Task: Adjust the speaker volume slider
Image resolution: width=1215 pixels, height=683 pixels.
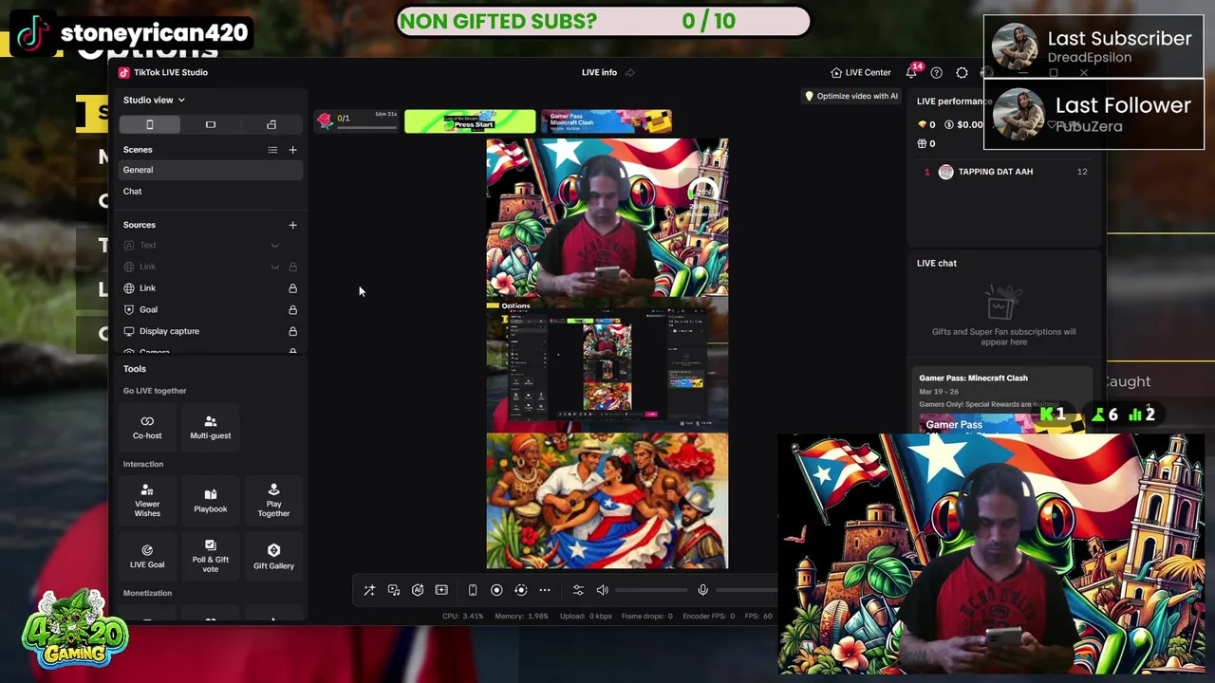Action: pyautogui.click(x=652, y=590)
